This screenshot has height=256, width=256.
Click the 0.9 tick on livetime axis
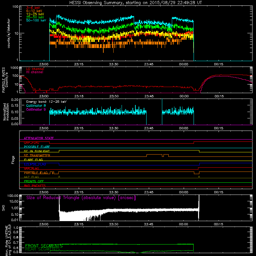point(16,232)
